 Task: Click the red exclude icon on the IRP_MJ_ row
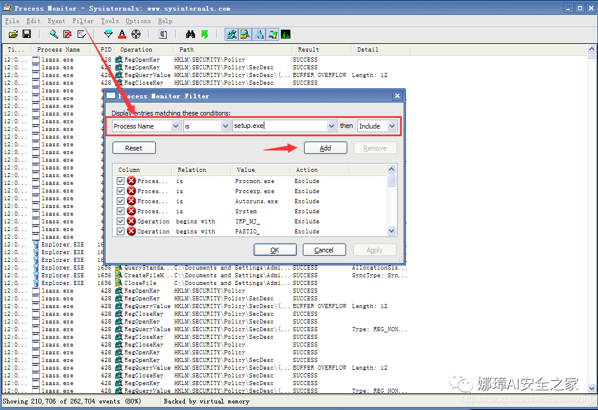tap(131, 221)
